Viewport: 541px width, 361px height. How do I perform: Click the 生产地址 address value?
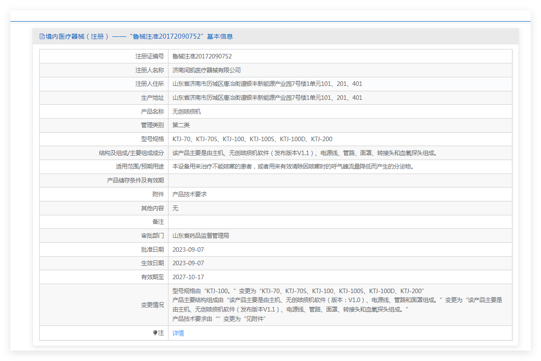267,98
